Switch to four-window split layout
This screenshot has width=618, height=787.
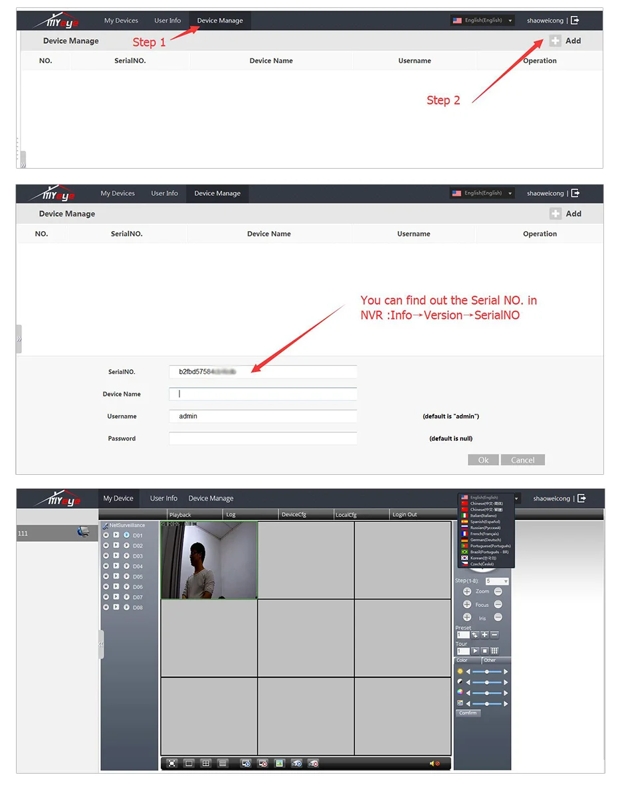coord(206,763)
